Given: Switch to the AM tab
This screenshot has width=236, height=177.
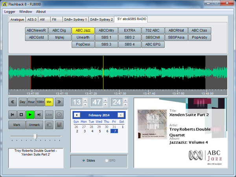Looking at the screenshot, I should [44, 20].
